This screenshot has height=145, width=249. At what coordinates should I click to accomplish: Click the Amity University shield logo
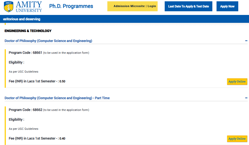pyautogui.click(x=9, y=7)
